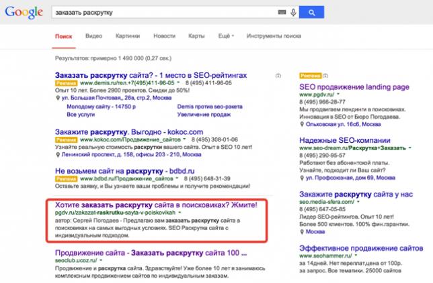Open the on-screen keyboard icon
This screenshot has height=283, width=433.
click(282, 12)
